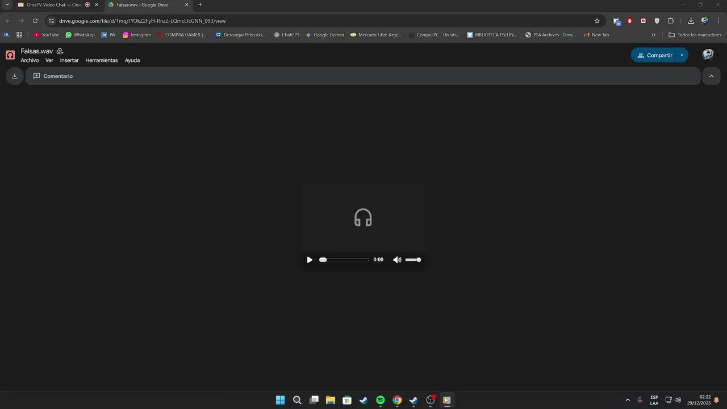Open the Compartir dropdown arrow
This screenshot has height=409, width=727.
tap(682, 55)
